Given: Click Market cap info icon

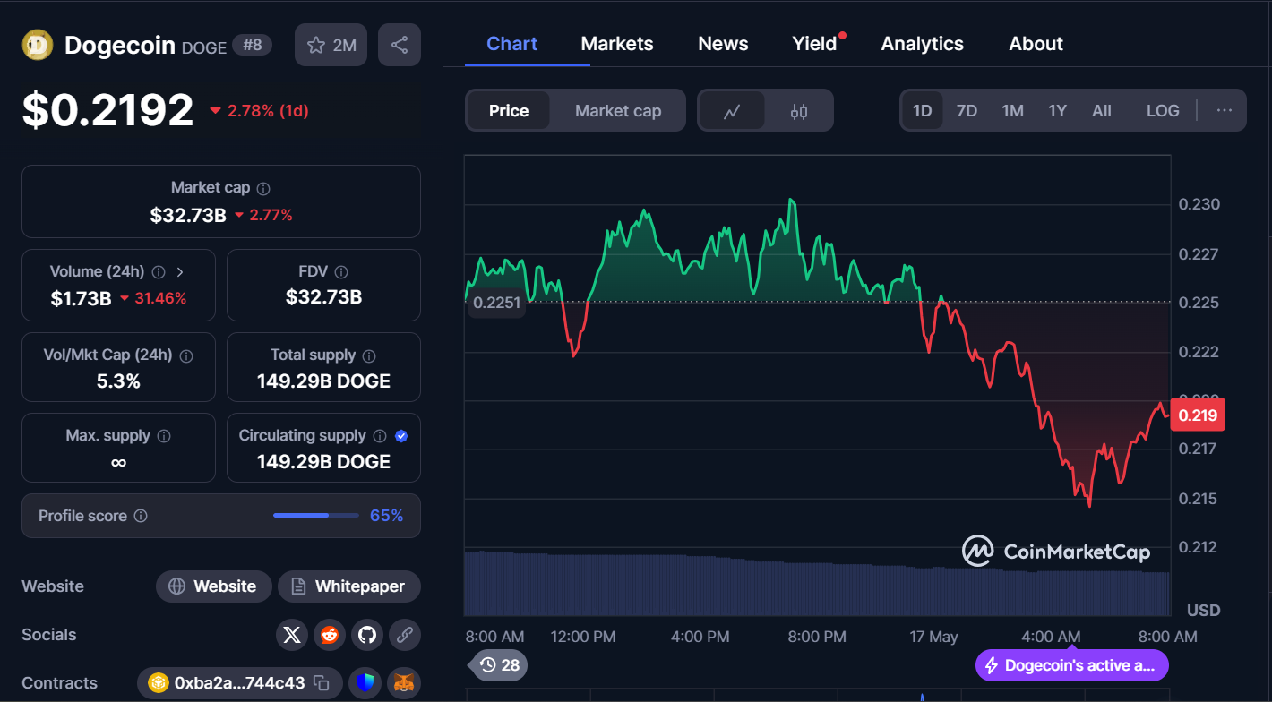Looking at the screenshot, I should 263,189.
